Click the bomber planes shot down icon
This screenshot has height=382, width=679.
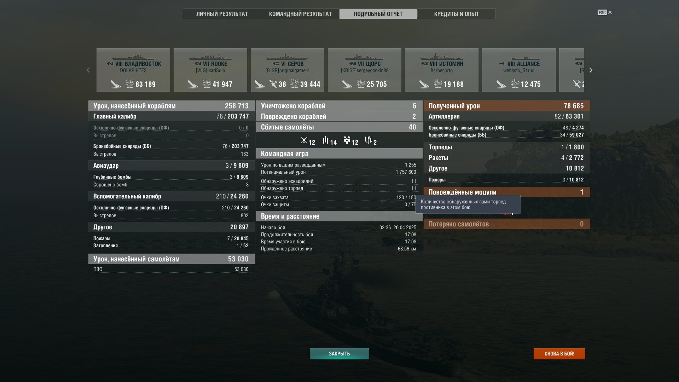[x=347, y=140]
